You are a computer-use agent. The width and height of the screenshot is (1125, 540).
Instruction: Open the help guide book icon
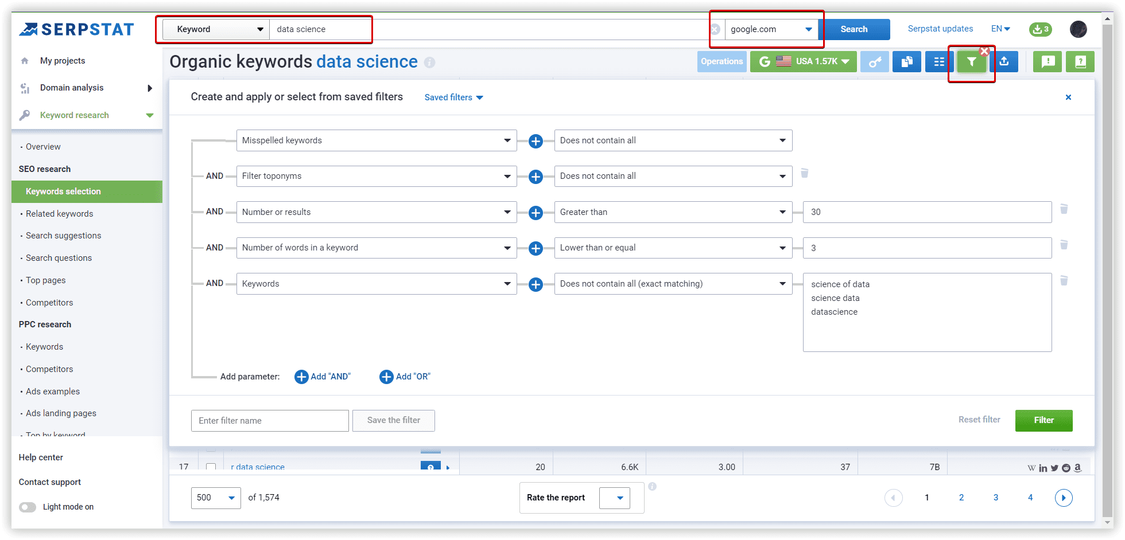1080,61
